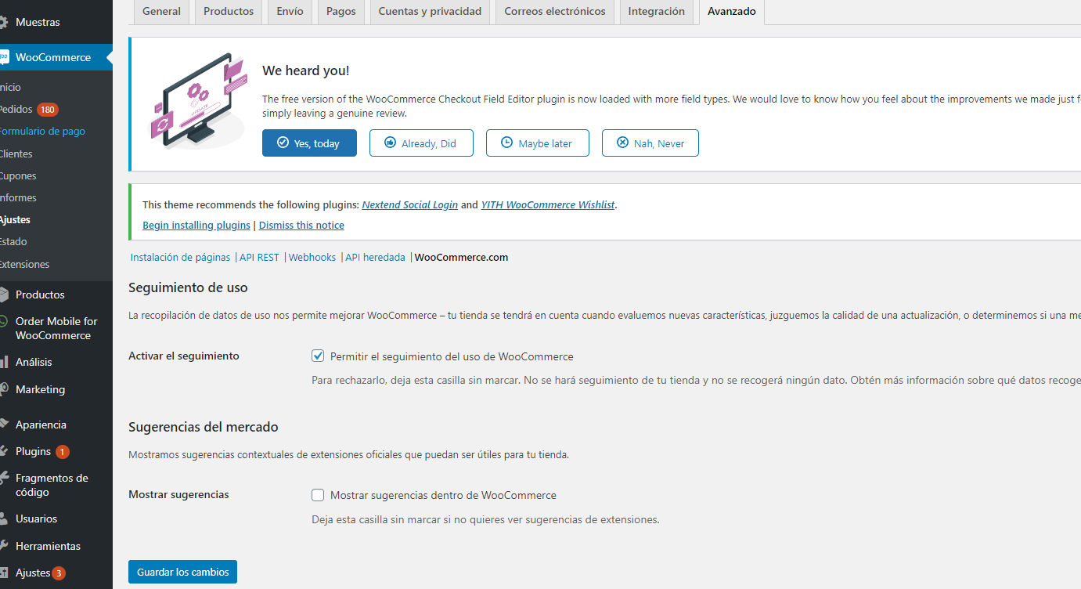1081x589 pixels.
Task: Save with Guardar los cambios button
Action: 182,573
